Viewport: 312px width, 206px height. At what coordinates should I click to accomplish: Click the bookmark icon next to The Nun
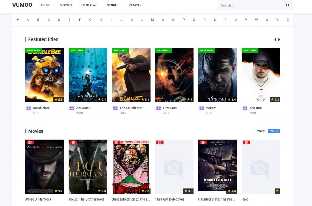(245, 108)
